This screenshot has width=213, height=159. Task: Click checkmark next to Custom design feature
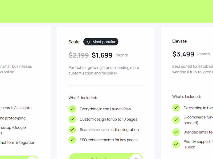coord(72,119)
